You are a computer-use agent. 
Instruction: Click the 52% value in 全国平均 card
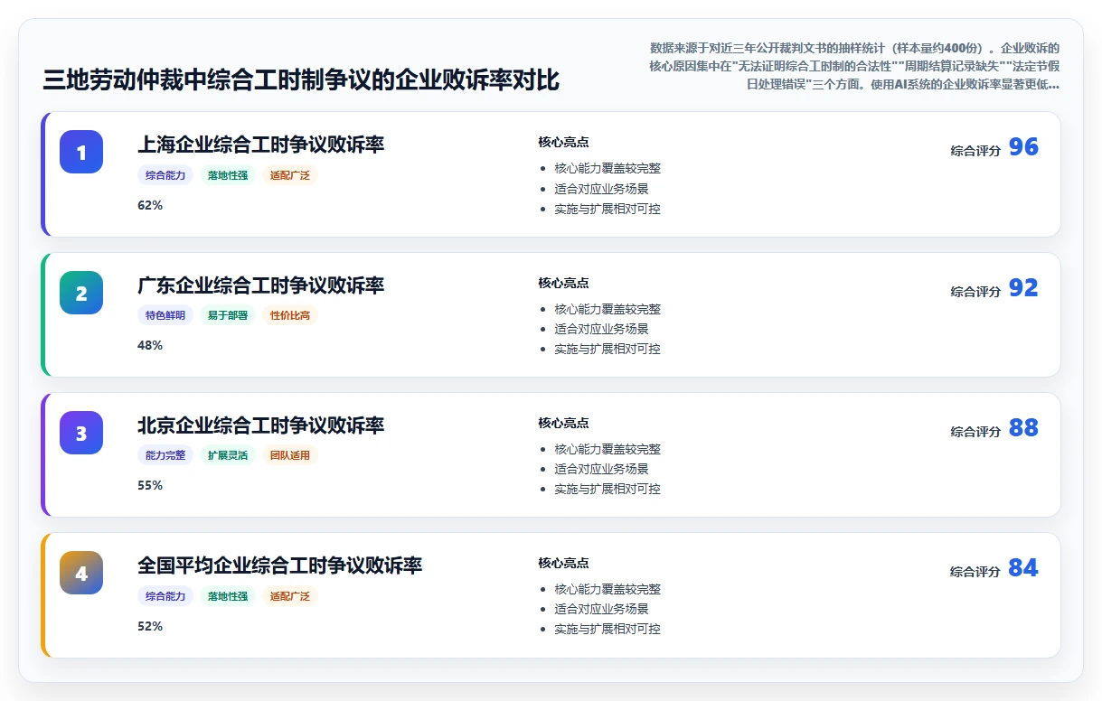click(x=150, y=626)
